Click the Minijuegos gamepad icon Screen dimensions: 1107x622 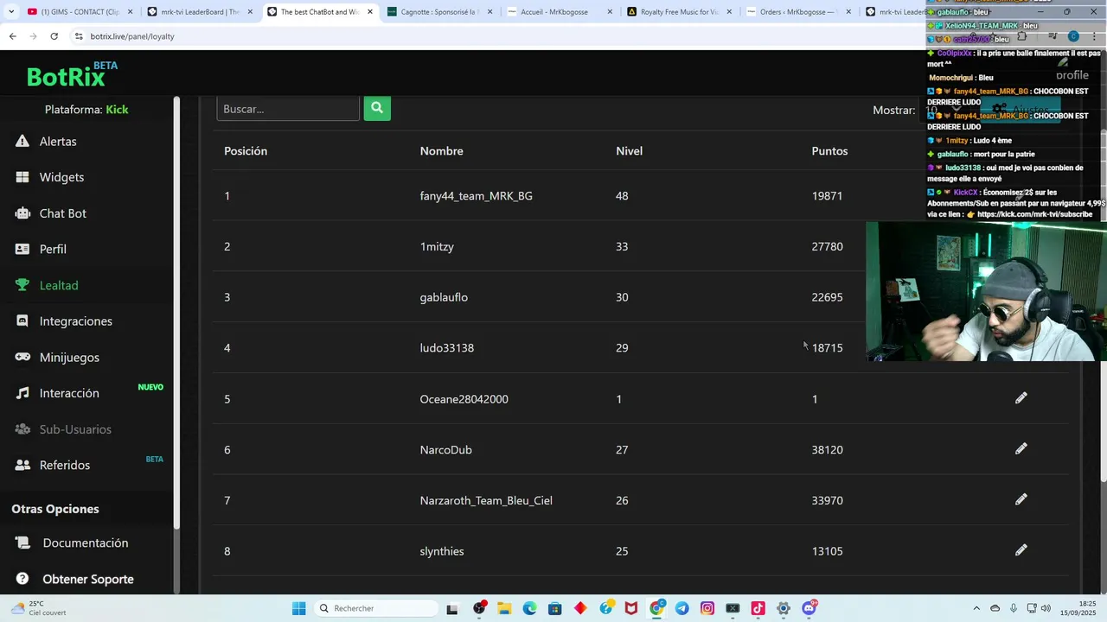[22, 357]
